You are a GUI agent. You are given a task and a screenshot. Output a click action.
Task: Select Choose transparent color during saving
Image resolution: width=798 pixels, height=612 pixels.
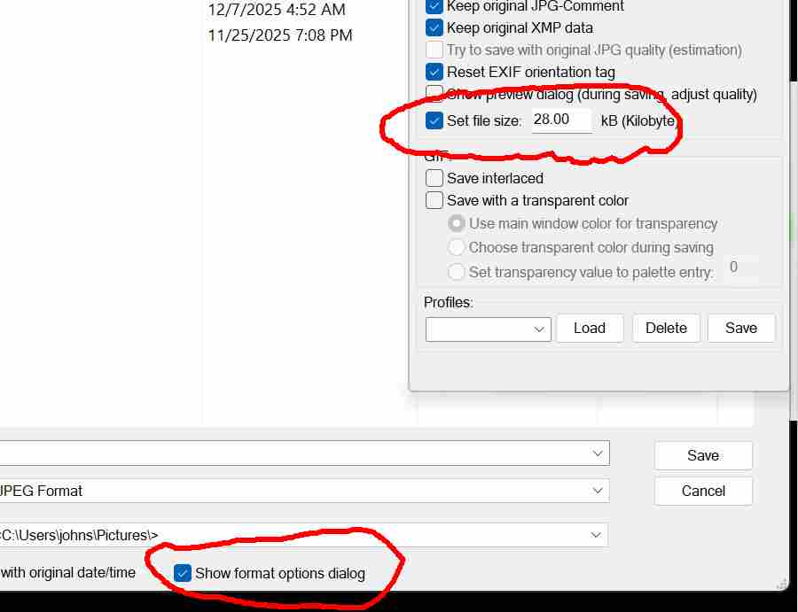pyautogui.click(x=457, y=248)
